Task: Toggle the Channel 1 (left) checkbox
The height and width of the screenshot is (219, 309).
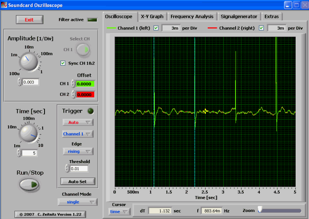Action: click(x=156, y=28)
